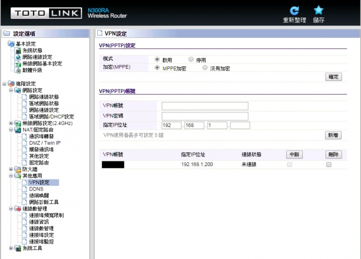Screen dimensions: 361x259
Task: Click the 網路設定 globe folder icon
Action: point(18,90)
